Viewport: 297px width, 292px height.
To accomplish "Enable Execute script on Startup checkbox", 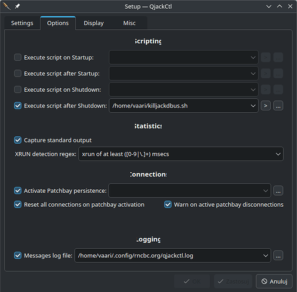I will click(18, 57).
